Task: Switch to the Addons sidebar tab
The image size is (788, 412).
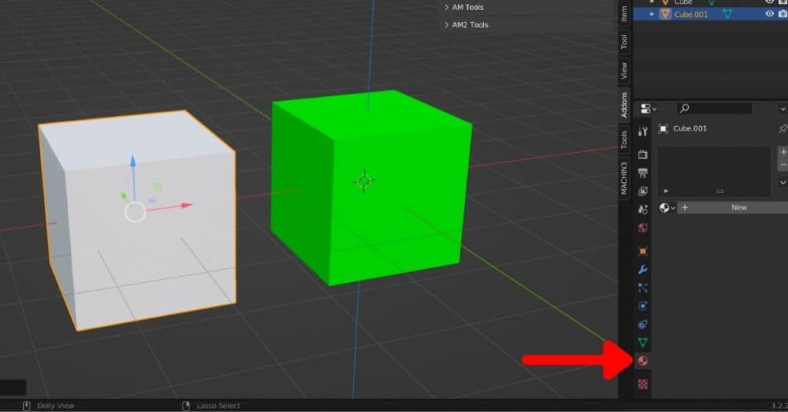Action: (624, 106)
